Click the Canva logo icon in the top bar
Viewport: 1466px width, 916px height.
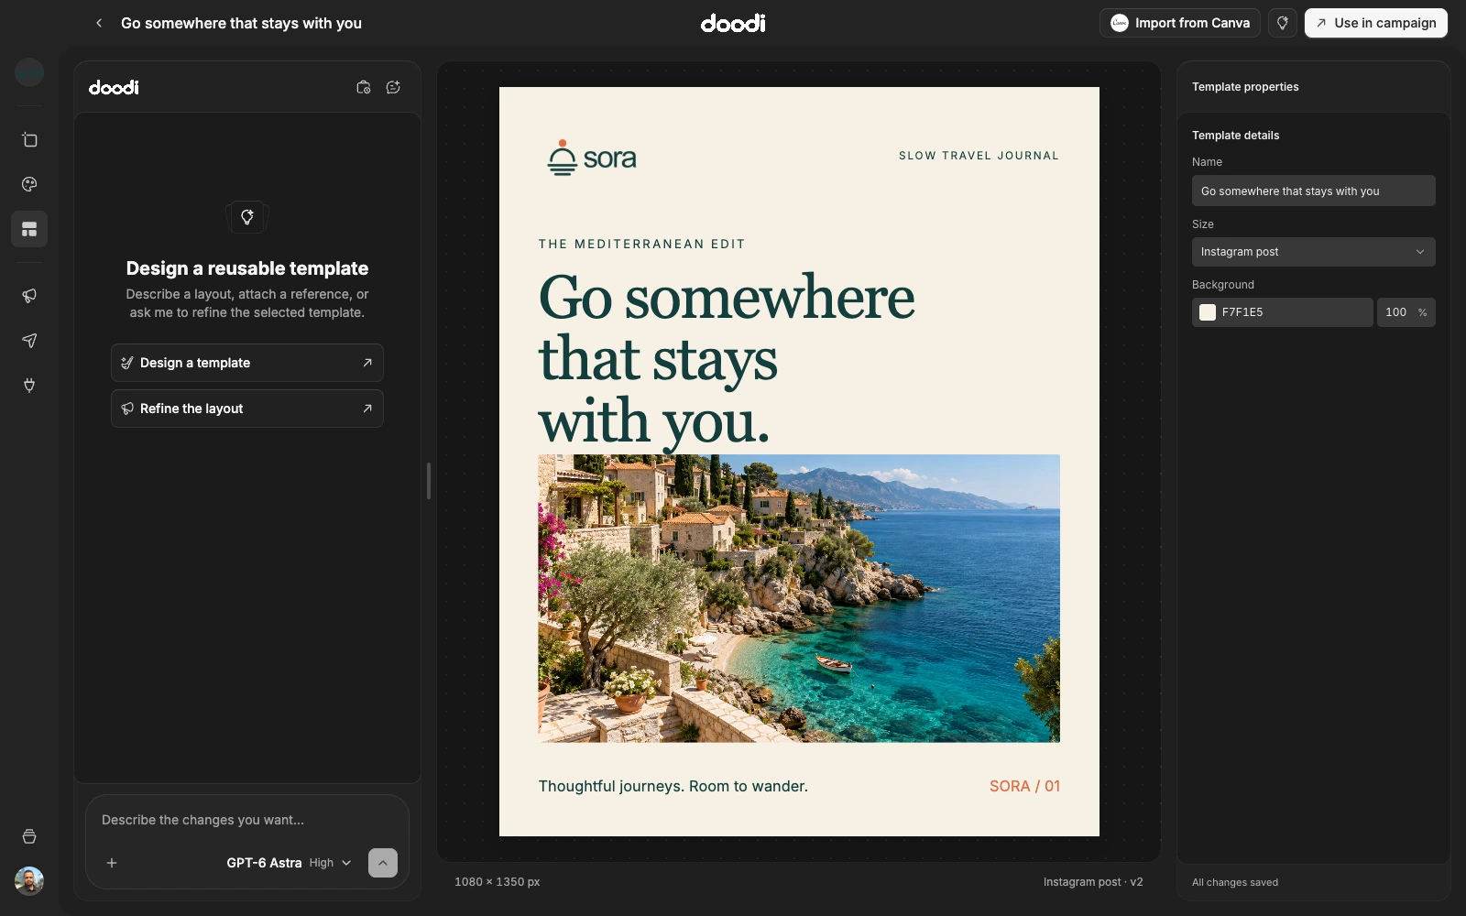coord(1120,23)
